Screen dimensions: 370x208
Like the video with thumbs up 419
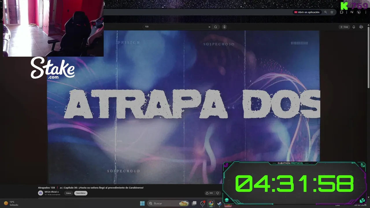tap(209, 193)
